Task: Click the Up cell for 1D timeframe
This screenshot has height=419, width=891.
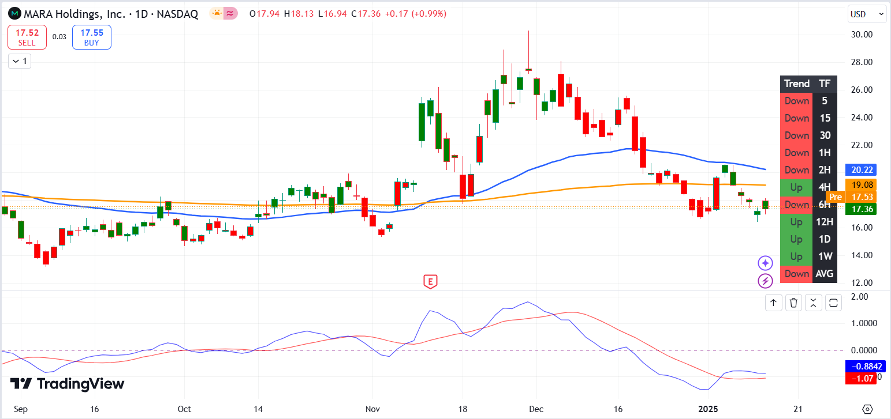Action: (x=797, y=239)
